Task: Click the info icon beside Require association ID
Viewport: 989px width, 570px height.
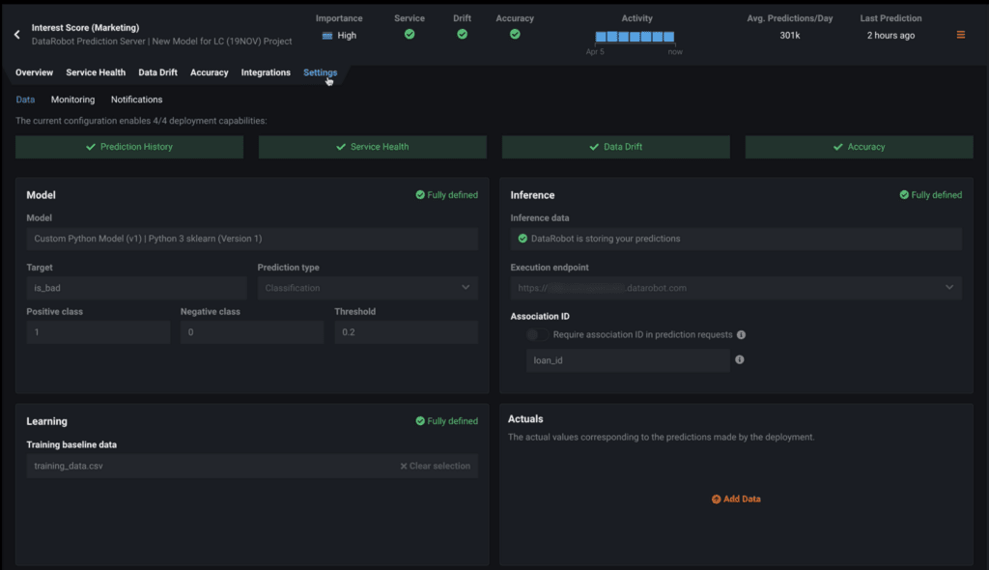Action: coord(741,334)
